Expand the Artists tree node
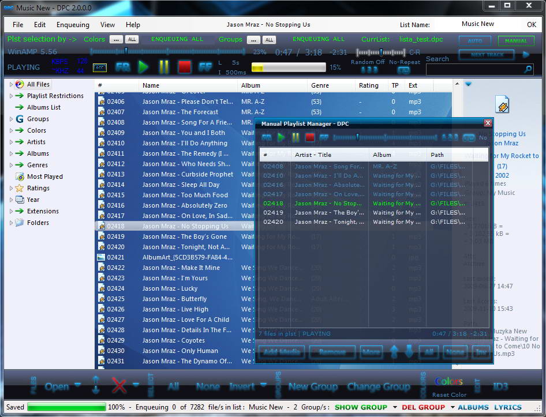Viewport: 546px width, 417px height. [x=11, y=142]
